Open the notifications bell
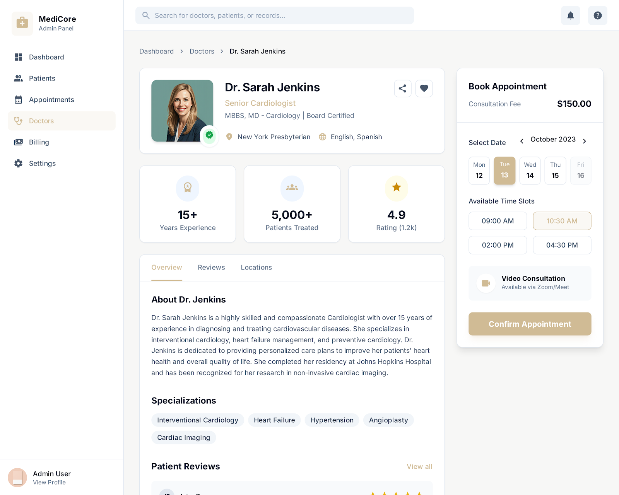Viewport: 619px width, 495px height. (570, 15)
